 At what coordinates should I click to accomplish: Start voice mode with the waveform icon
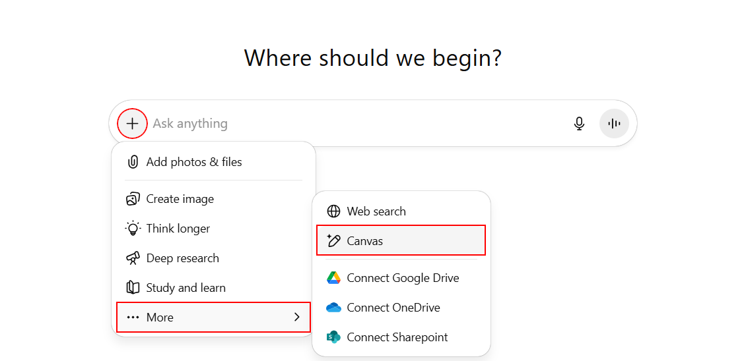[x=614, y=123]
